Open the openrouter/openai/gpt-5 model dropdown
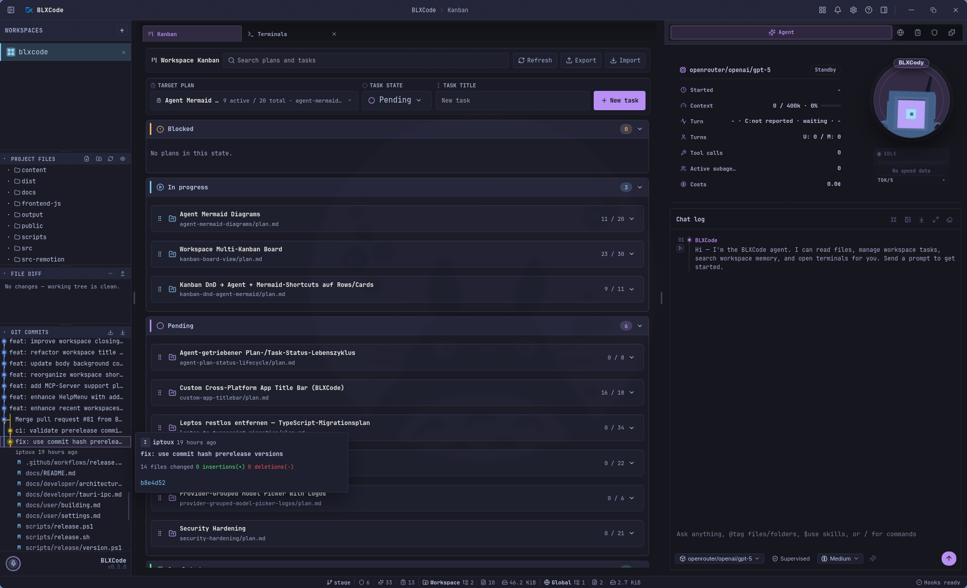Viewport: 967px width, 588px height. 720,559
